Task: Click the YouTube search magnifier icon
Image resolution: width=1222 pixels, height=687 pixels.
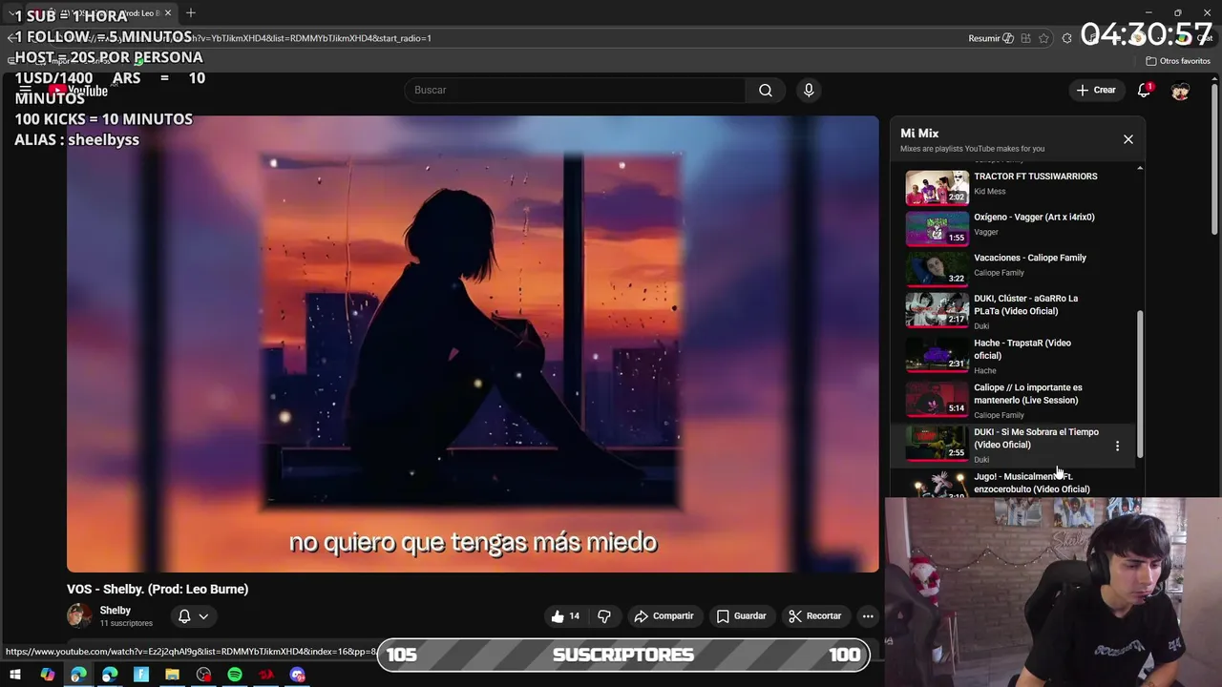Action: pyautogui.click(x=766, y=90)
